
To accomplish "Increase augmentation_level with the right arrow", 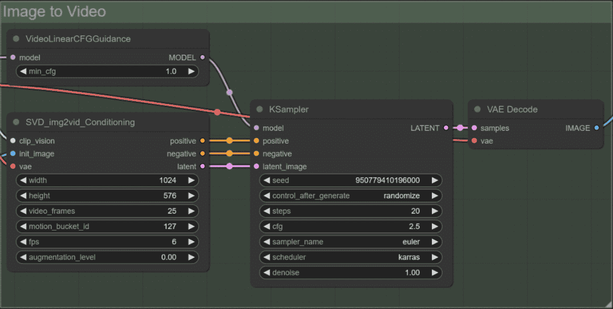I will point(191,257).
